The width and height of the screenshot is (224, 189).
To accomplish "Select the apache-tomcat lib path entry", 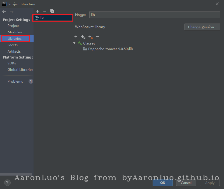I will tap(110, 49).
